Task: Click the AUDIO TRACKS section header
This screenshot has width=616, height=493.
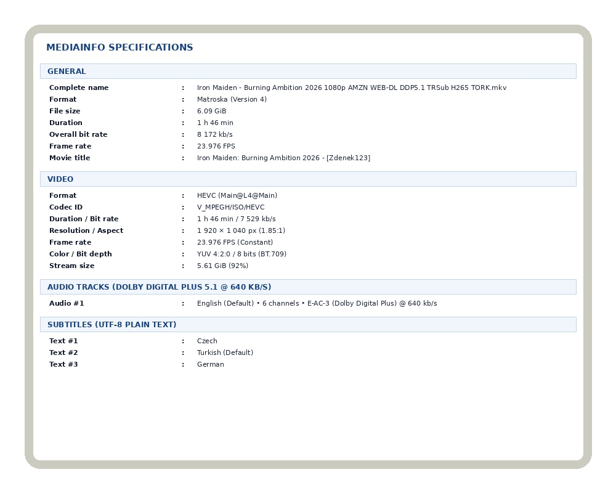Action: pyautogui.click(x=308, y=287)
